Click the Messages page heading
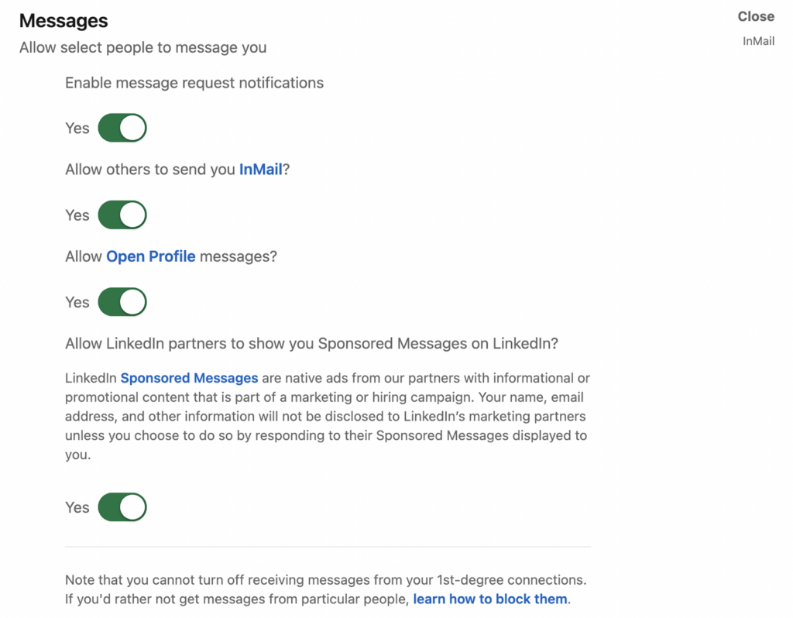This screenshot has width=793, height=618. [x=64, y=20]
